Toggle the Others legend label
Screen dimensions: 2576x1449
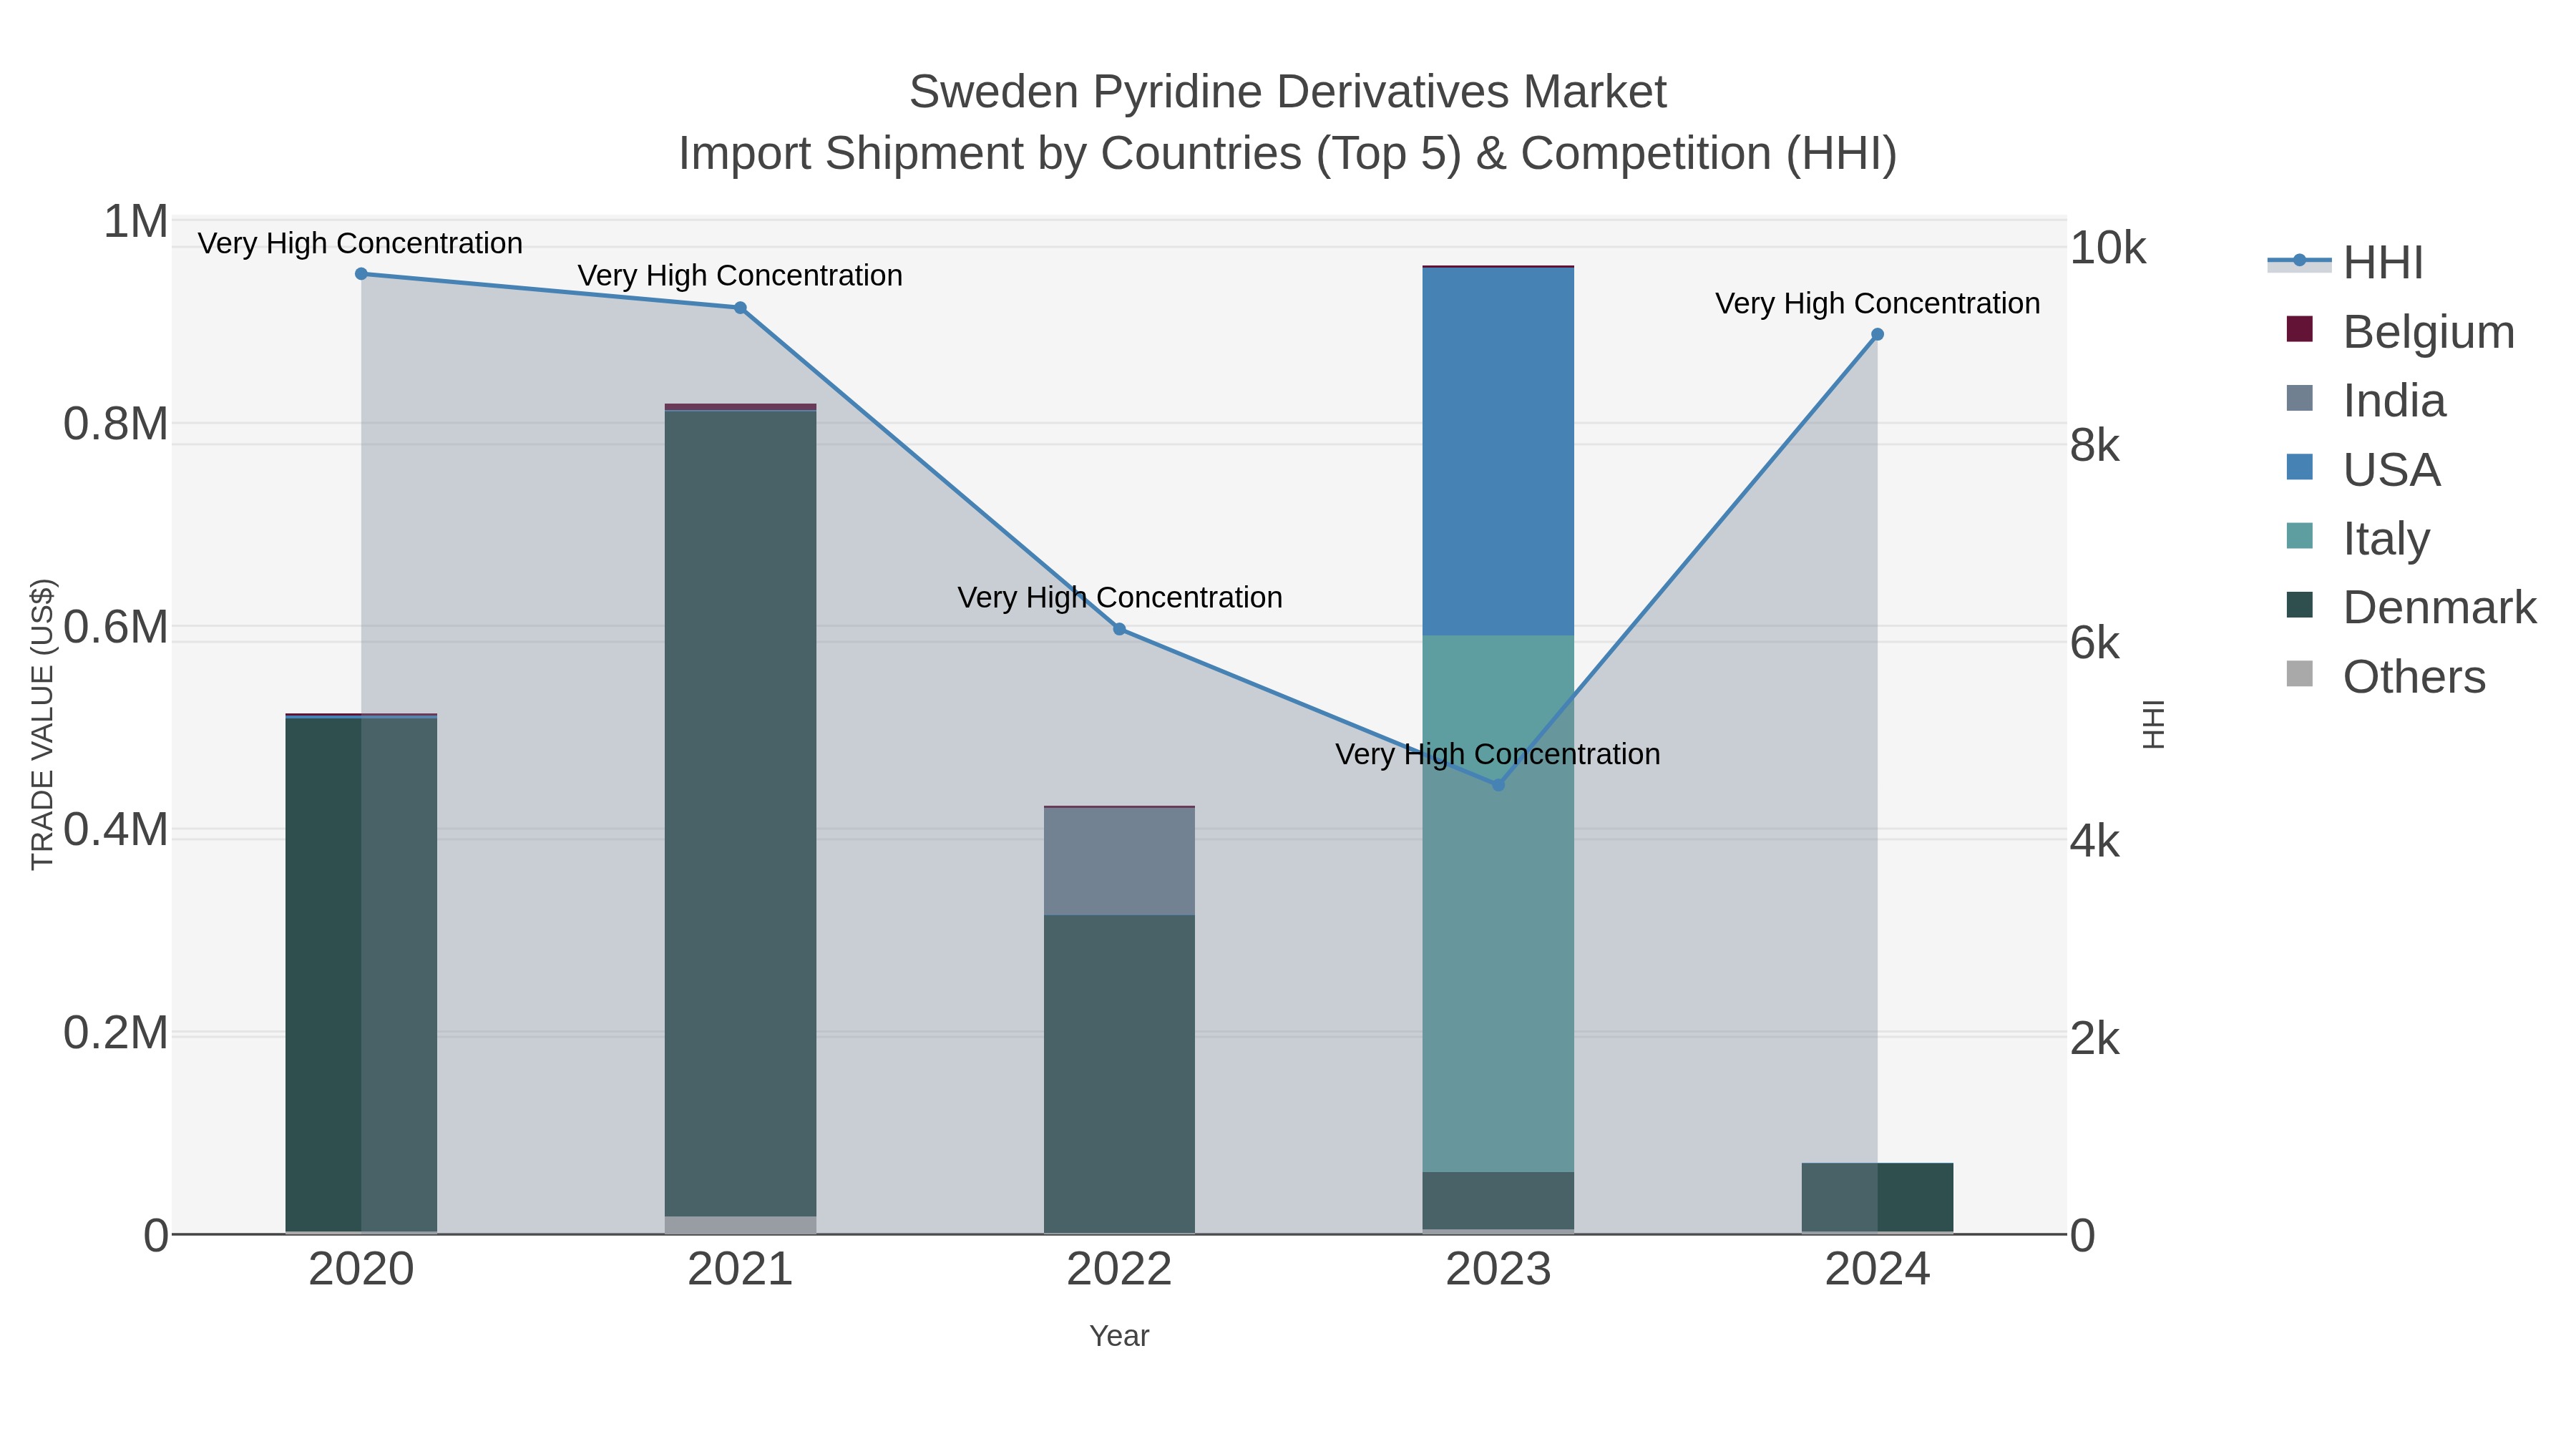click(2414, 676)
